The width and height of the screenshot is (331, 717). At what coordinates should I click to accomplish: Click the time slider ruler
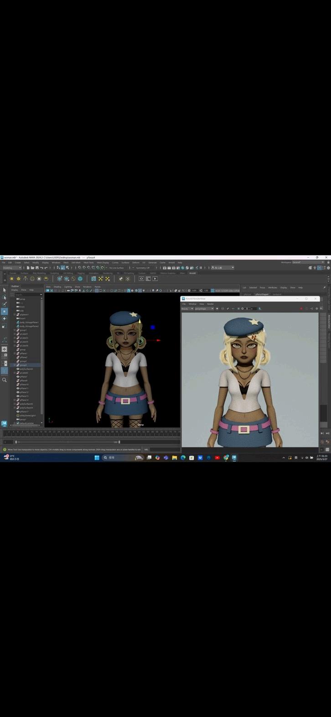[91, 432]
